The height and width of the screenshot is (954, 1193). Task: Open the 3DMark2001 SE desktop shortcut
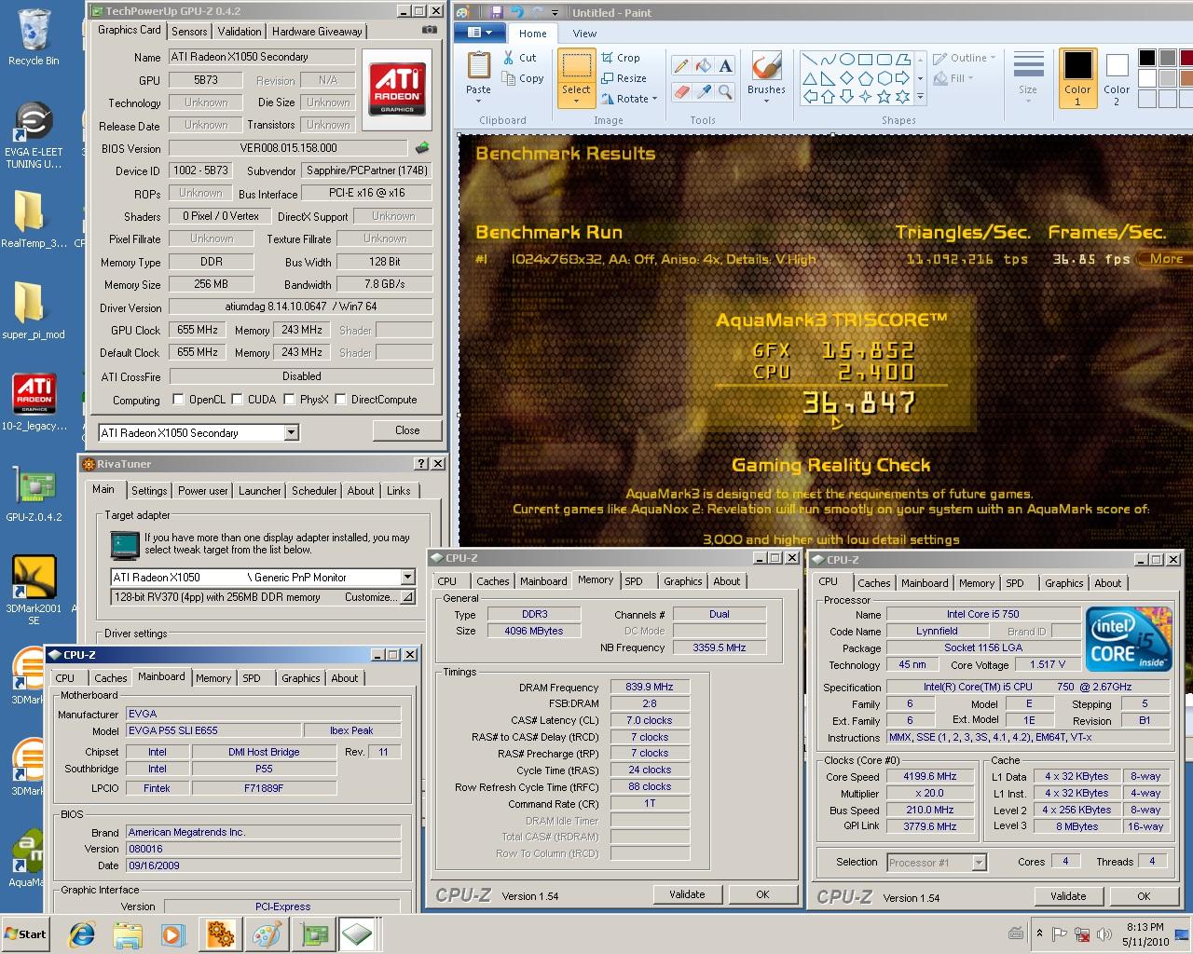point(34,590)
